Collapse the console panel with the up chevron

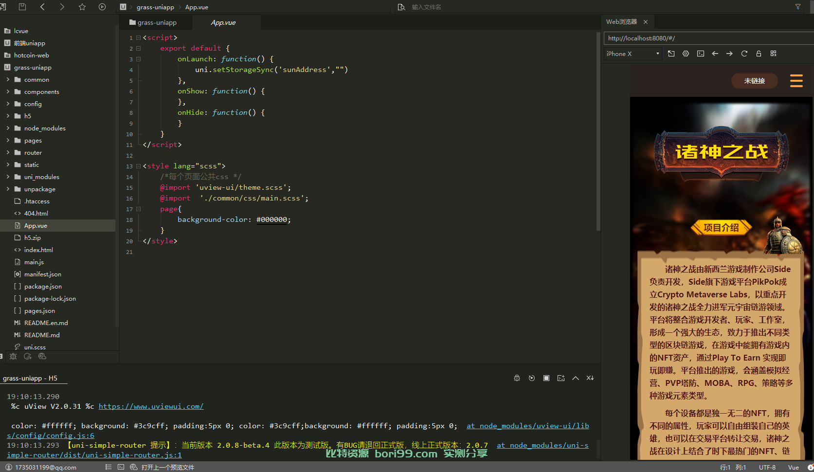(576, 378)
